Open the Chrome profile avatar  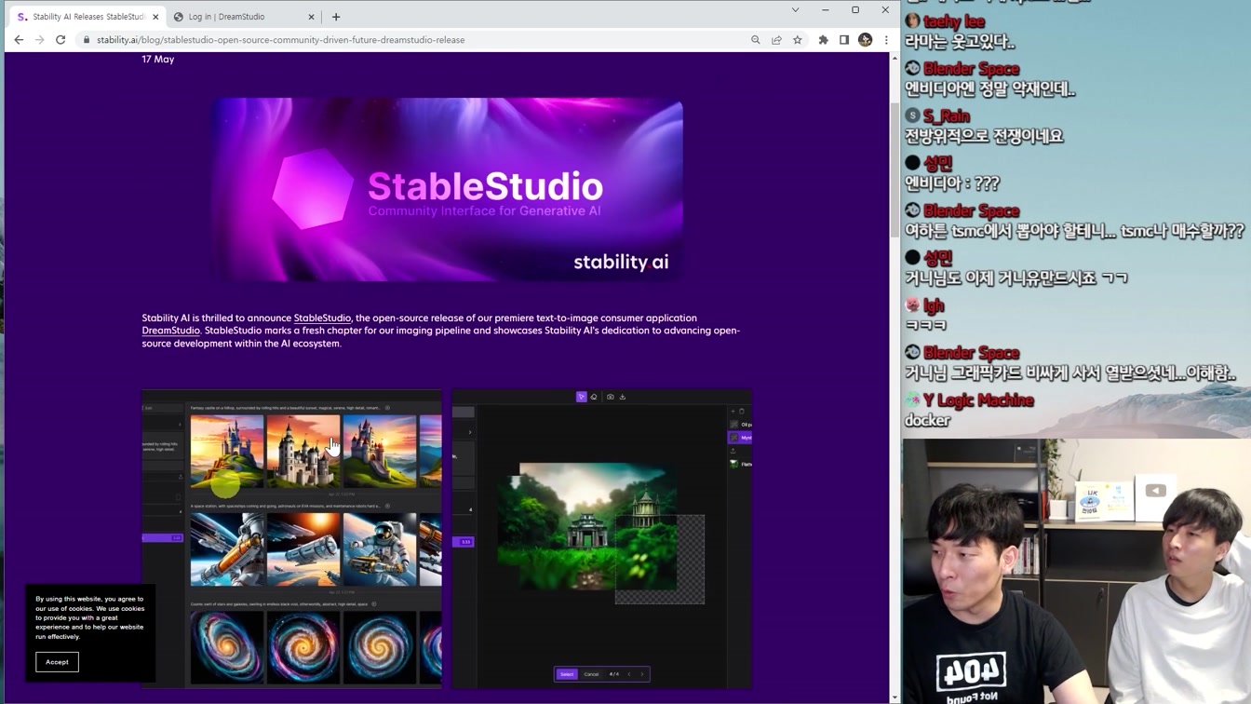[865, 40]
